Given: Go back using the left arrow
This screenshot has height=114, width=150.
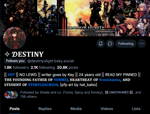Looking at the screenshot, I should 6,5.
